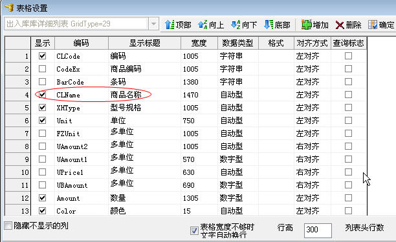Uncheck the 显示 checkbox for CLName row
This screenshot has width=396, height=242.
(x=43, y=95)
